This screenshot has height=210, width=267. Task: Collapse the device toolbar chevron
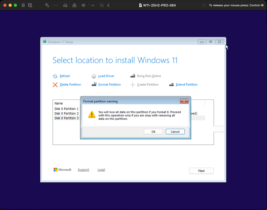click(x=109, y=5)
